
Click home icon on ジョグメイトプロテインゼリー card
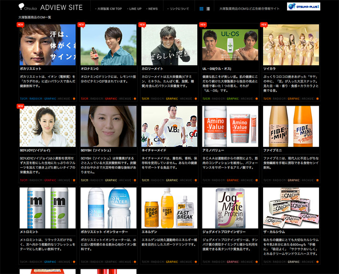click(x=256, y=262)
